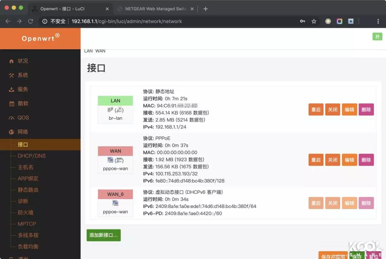The width and height of the screenshot is (386, 259).
Task: Click the key icon in the address bar
Action: [302, 21]
